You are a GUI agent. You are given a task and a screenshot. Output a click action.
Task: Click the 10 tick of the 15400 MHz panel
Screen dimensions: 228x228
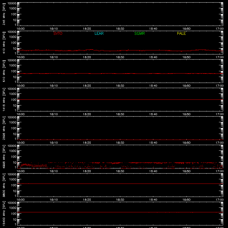point(15,219)
